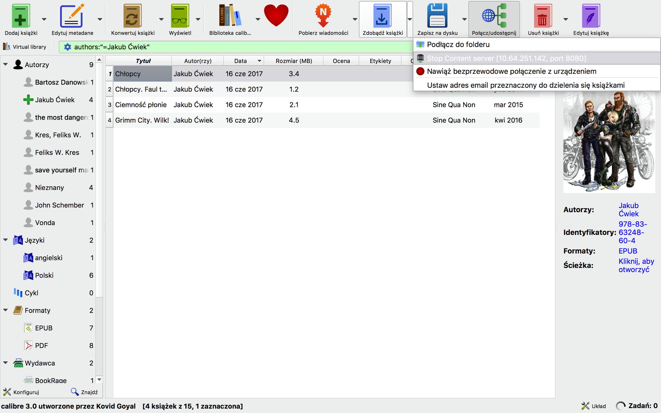Image resolution: width=661 pixels, height=413 pixels.
Task: Open saved searches gear in search bar
Action: tap(67, 47)
